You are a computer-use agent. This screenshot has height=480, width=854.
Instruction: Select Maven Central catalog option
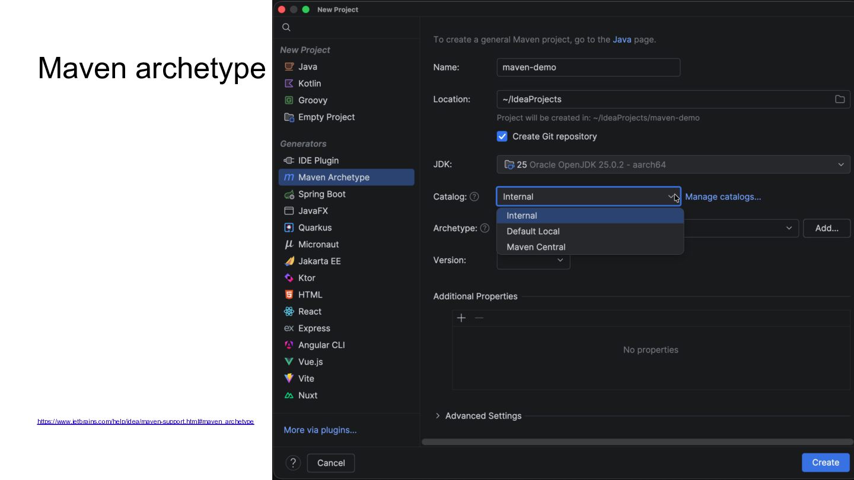[590, 247]
